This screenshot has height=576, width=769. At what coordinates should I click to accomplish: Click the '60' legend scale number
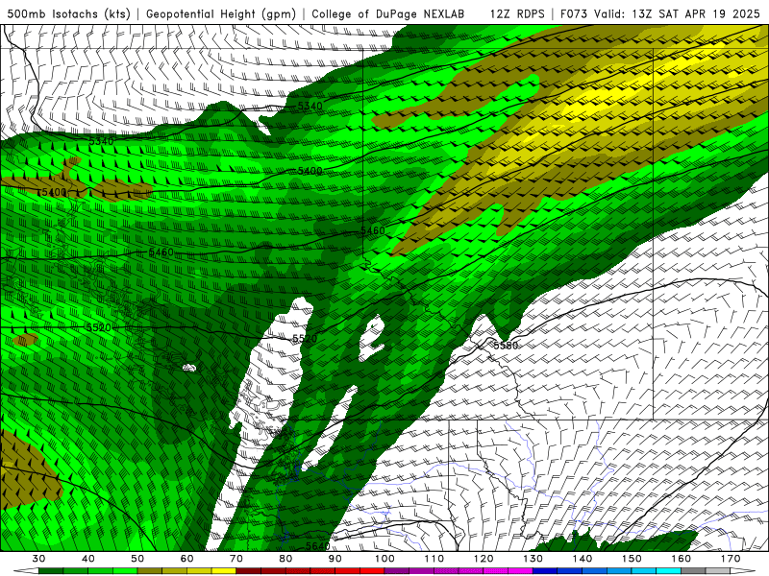(186, 559)
